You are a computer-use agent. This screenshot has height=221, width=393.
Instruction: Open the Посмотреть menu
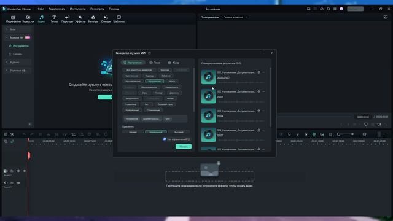(97, 9)
